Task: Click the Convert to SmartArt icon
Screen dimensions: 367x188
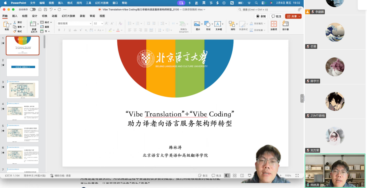Action: tap(183, 26)
